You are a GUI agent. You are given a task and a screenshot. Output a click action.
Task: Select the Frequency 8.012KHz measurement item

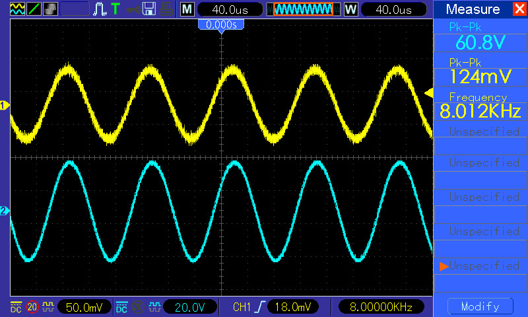[480, 104]
